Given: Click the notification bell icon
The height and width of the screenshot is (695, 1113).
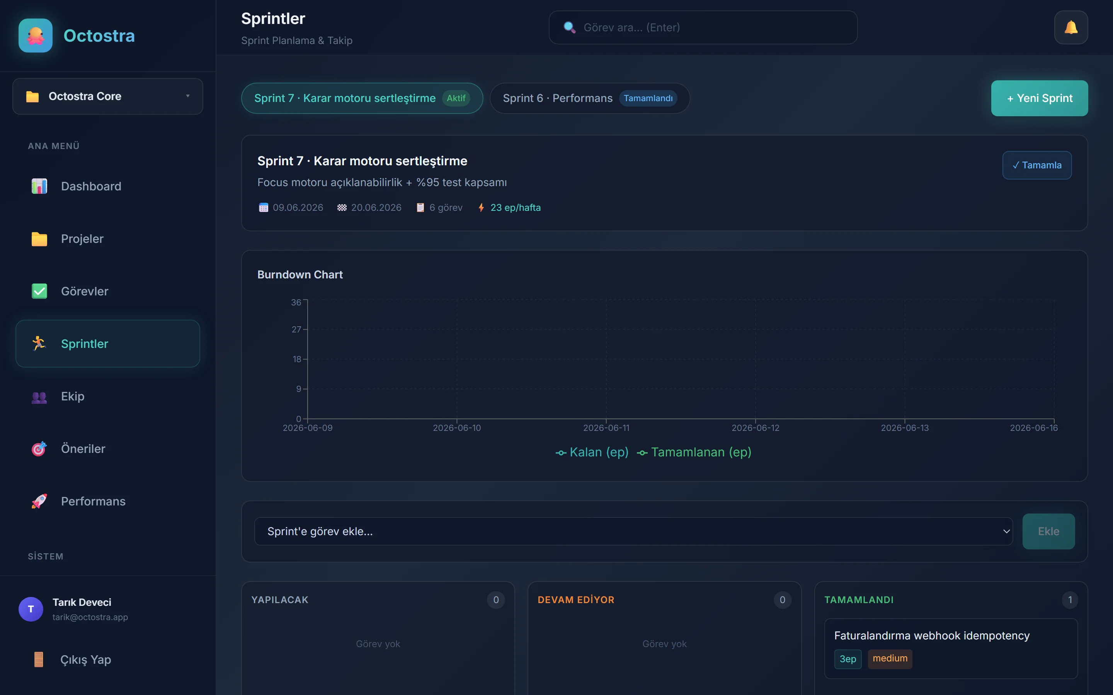Looking at the screenshot, I should [1071, 27].
